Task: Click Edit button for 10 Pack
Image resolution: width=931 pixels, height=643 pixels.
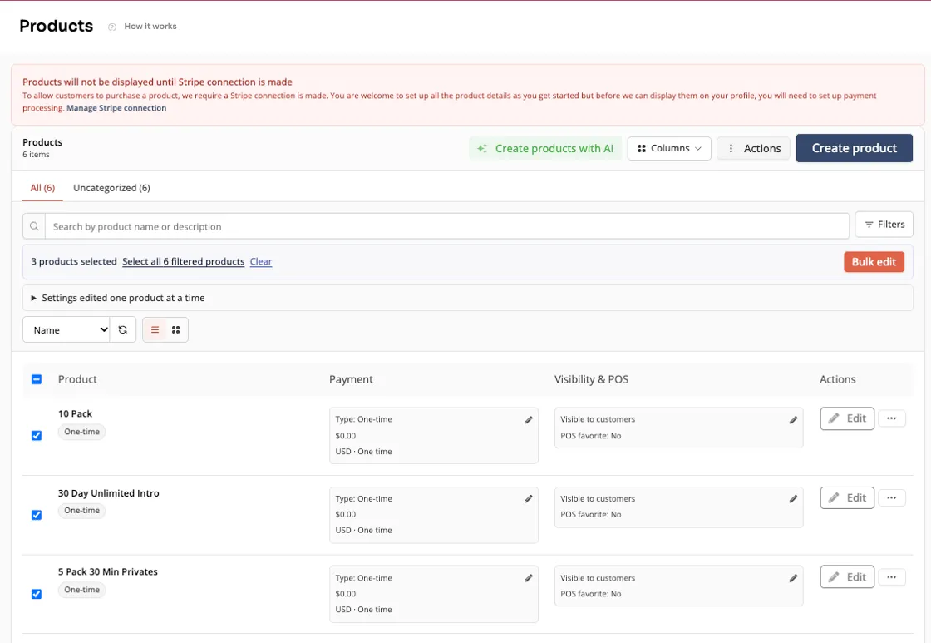Action: (847, 418)
